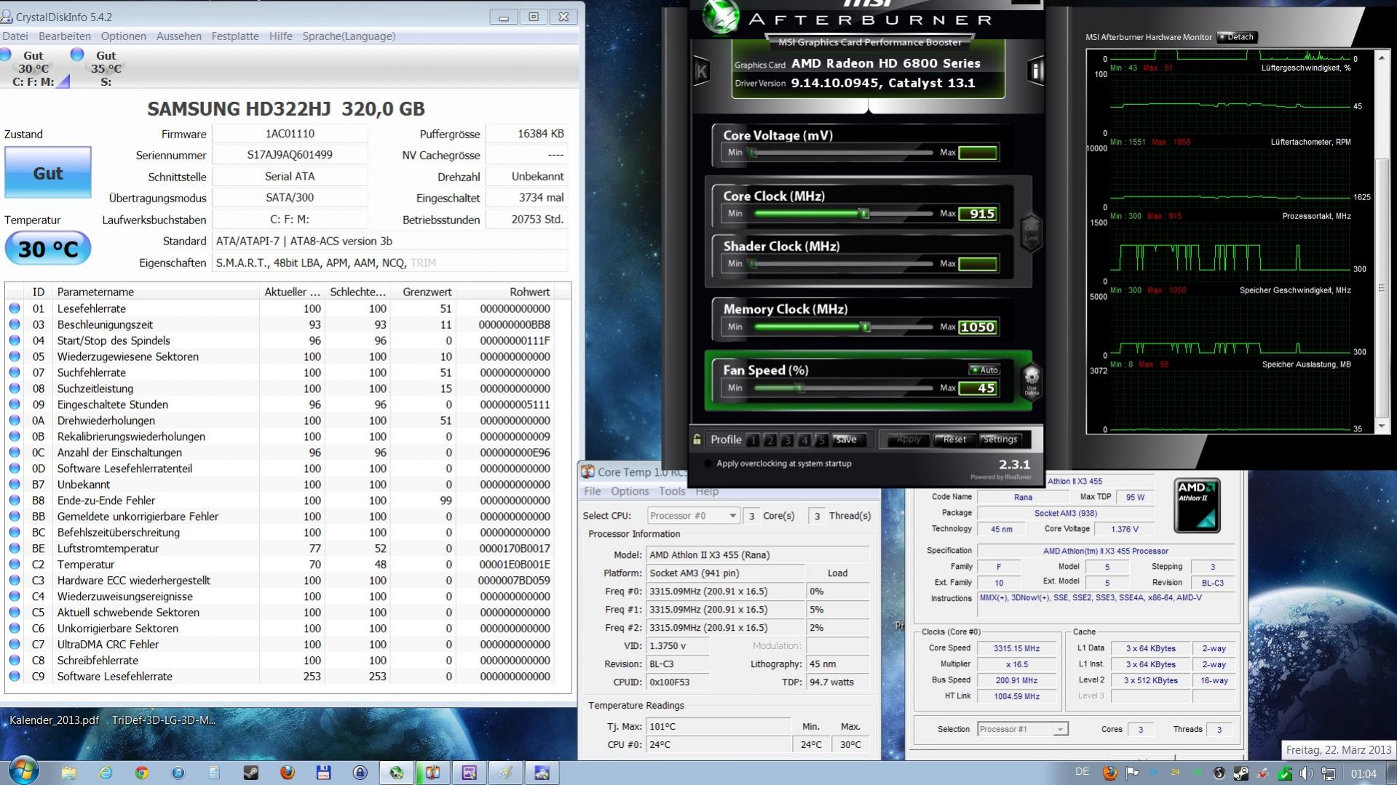Screen dimensions: 1397x785
Task: Open Steam from the taskbar
Action: (x=251, y=773)
